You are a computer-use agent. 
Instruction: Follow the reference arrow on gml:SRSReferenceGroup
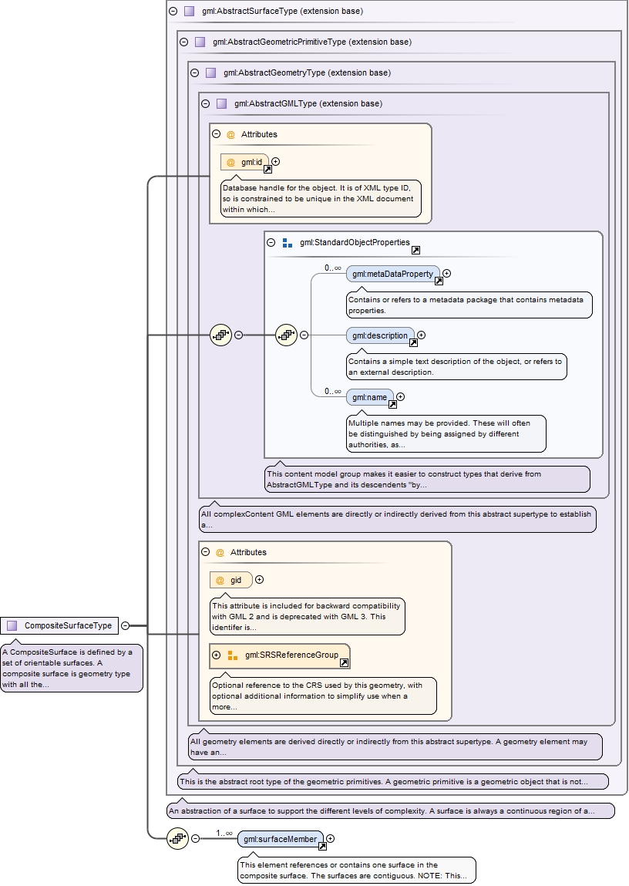click(344, 663)
